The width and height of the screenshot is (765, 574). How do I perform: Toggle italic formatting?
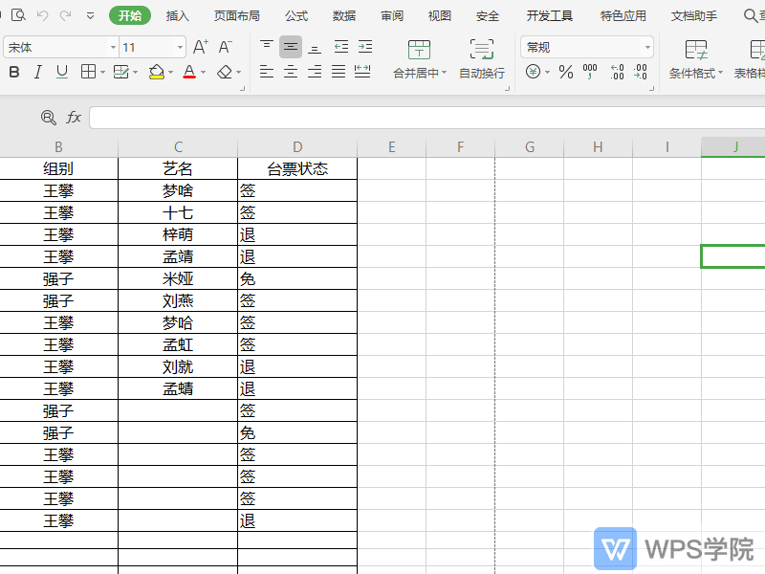coord(37,73)
